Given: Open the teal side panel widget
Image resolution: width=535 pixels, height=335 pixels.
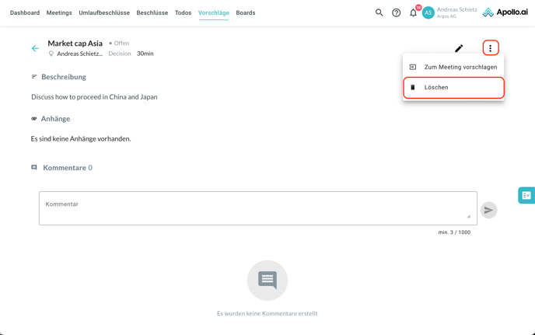Looking at the screenshot, I should click(x=526, y=196).
